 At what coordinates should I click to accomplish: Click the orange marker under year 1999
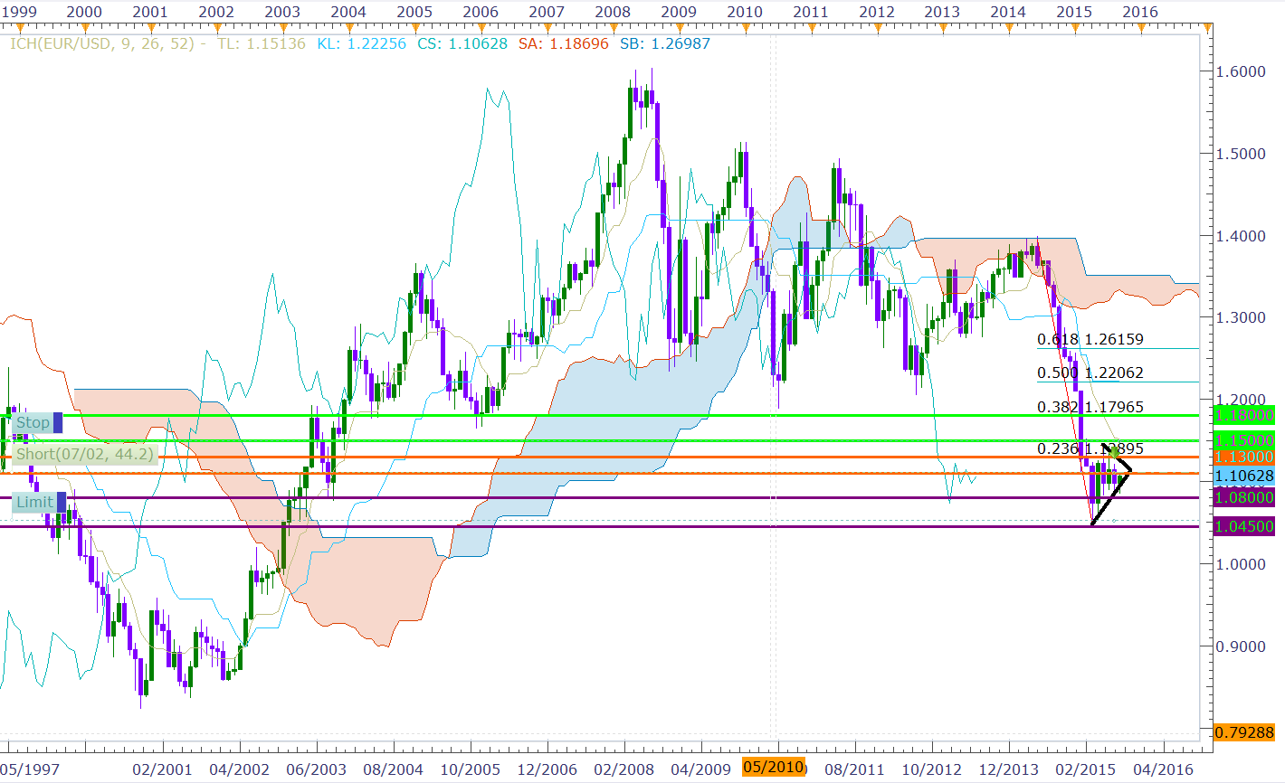[x=19, y=29]
